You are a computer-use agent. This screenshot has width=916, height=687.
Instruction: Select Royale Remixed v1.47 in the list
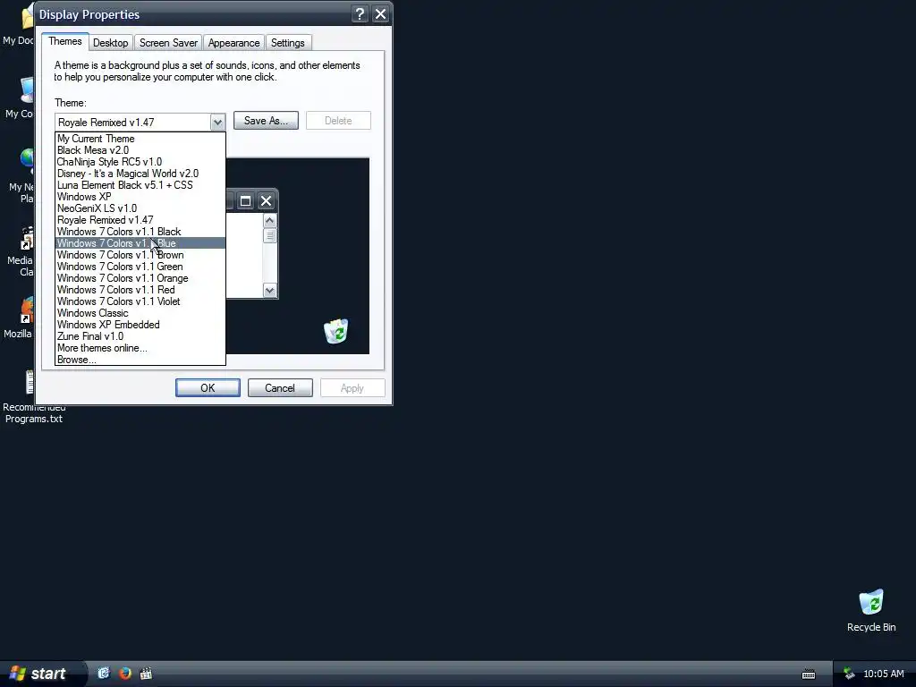(140, 220)
